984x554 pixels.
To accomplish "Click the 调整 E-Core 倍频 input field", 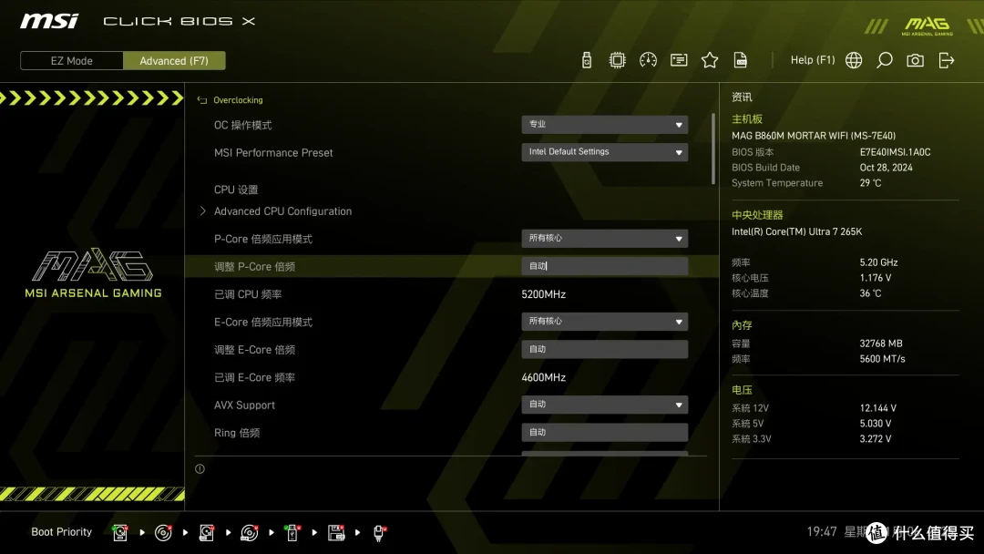I will (x=604, y=349).
